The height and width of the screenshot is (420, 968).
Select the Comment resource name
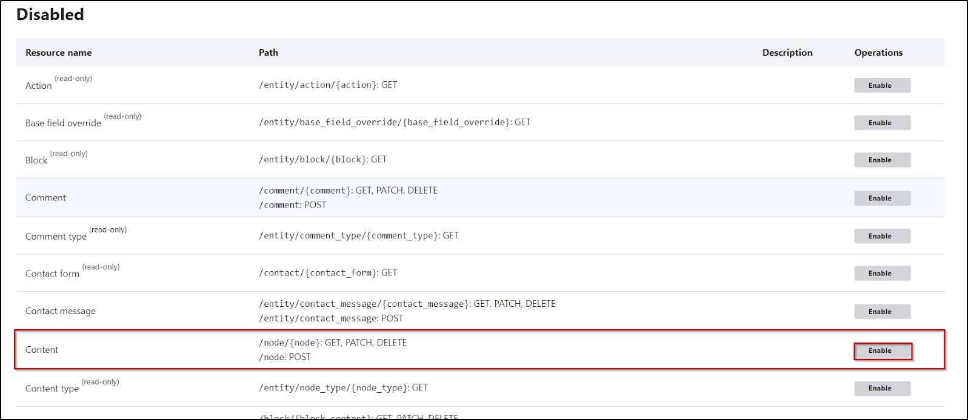click(x=45, y=198)
